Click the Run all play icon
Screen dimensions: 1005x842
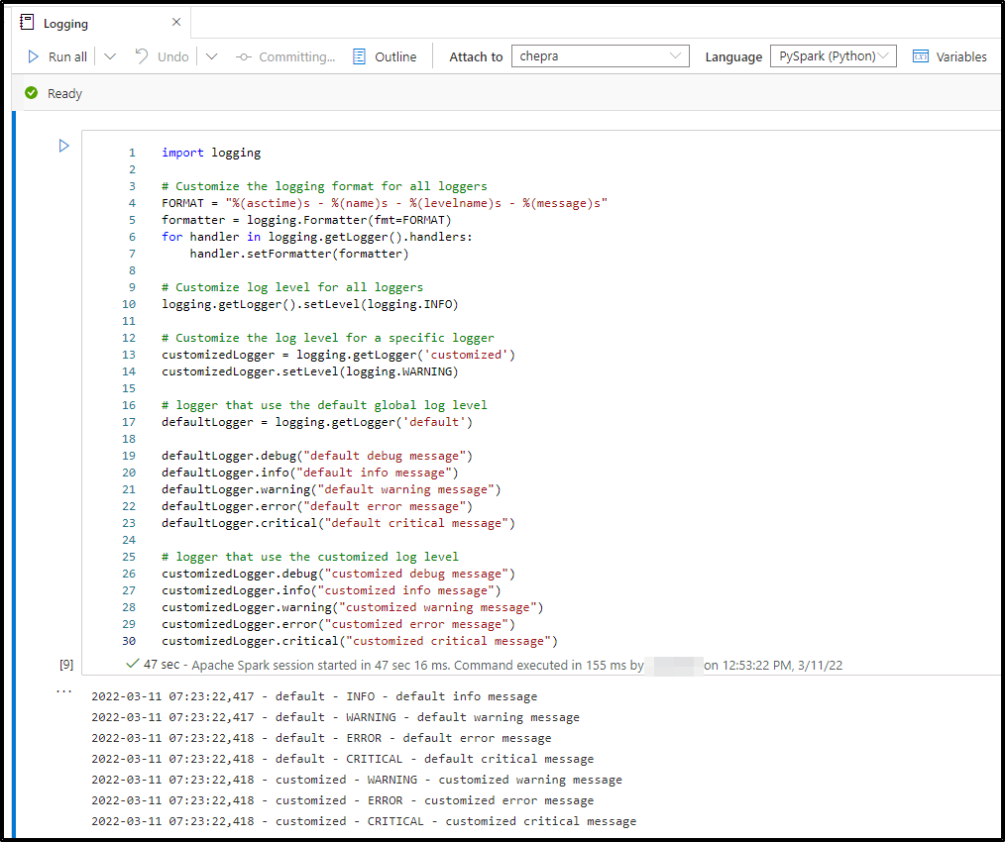click(x=34, y=56)
